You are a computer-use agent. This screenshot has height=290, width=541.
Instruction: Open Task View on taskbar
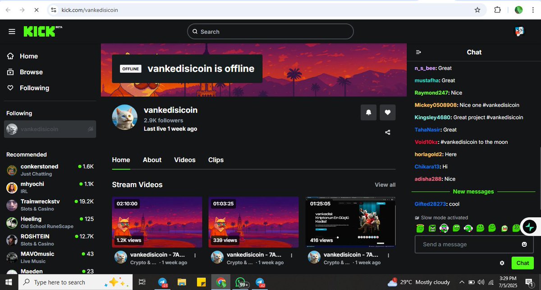pyautogui.click(x=142, y=282)
